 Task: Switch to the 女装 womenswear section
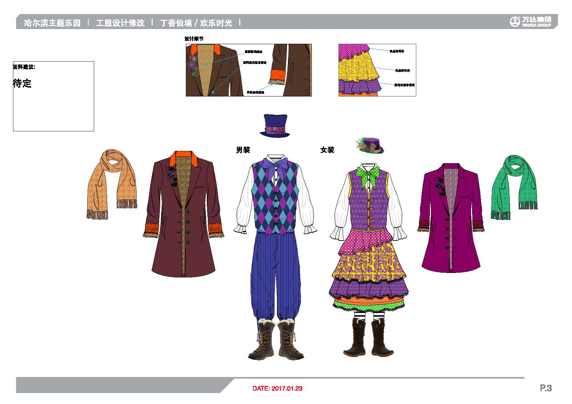(328, 149)
